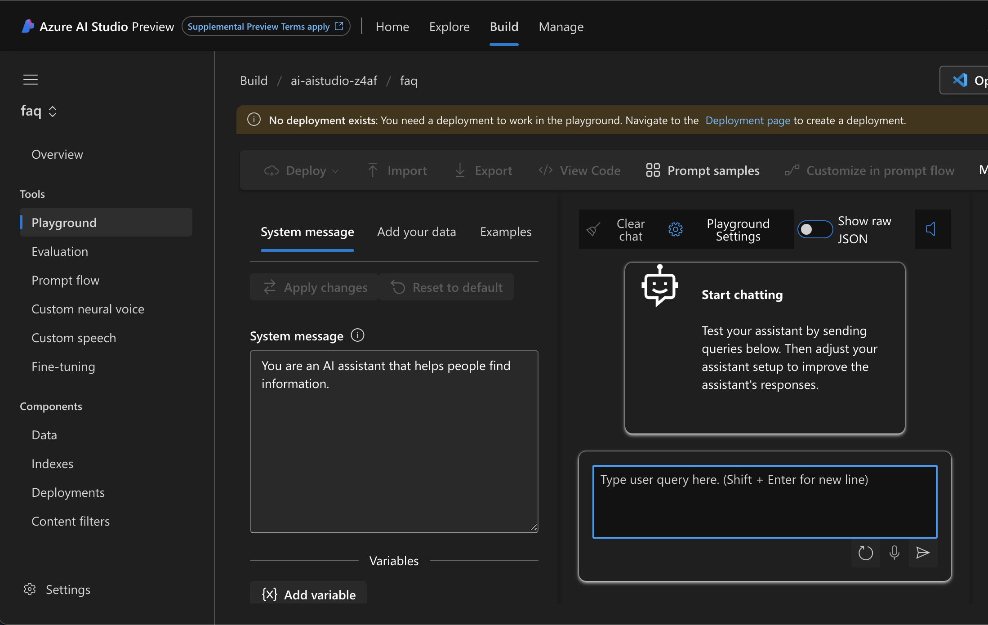Click the Clear chat icon

[x=593, y=229]
